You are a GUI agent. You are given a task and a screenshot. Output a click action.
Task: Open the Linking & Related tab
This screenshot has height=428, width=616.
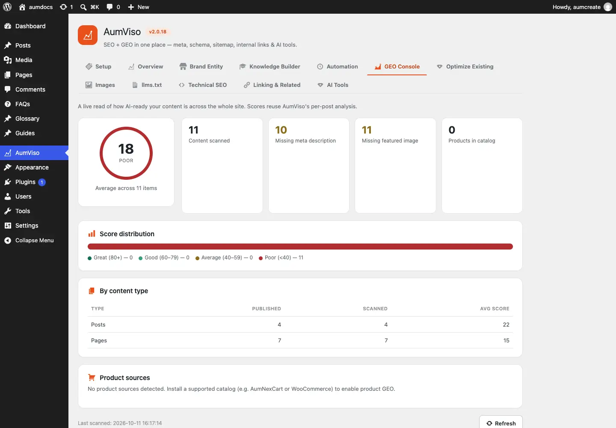click(x=272, y=85)
